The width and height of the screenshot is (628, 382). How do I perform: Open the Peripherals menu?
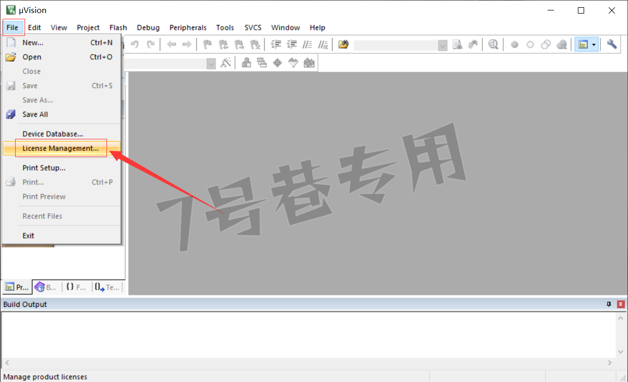(x=188, y=28)
